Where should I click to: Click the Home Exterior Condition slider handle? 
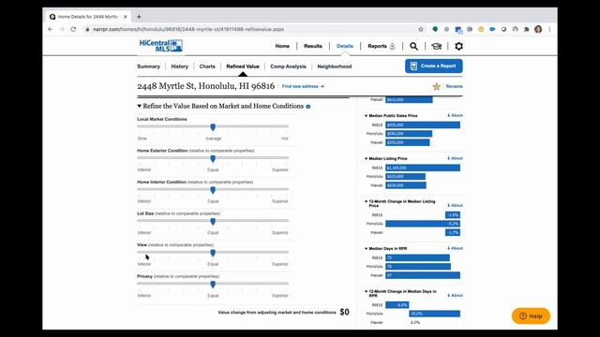[213, 158]
